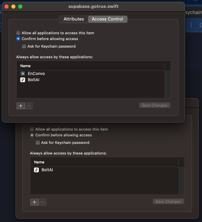
Task: Click the BoltAI icon in front window list
Action: [23, 80]
